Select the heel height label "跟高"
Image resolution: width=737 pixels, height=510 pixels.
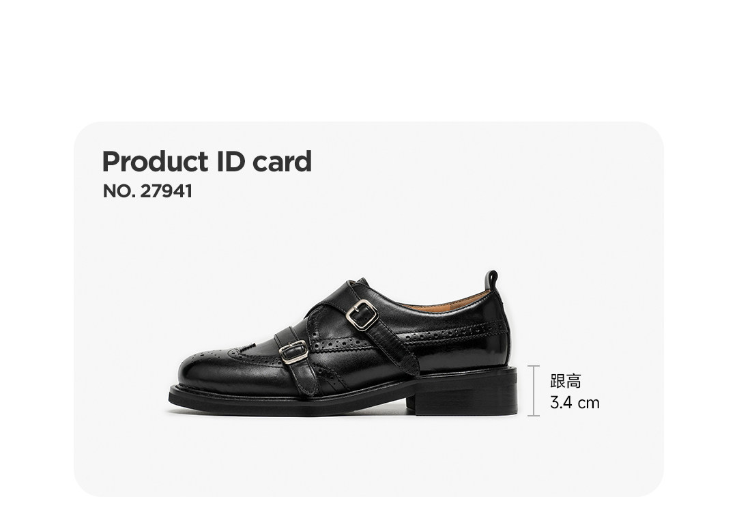tap(566, 381)
